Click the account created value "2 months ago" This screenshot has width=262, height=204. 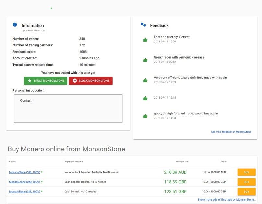pos(89,58)
